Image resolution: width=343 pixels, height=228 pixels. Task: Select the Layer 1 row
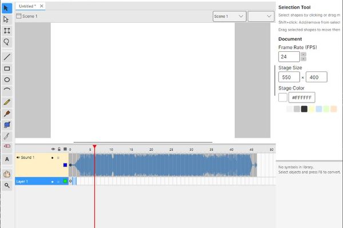[42, 181]
